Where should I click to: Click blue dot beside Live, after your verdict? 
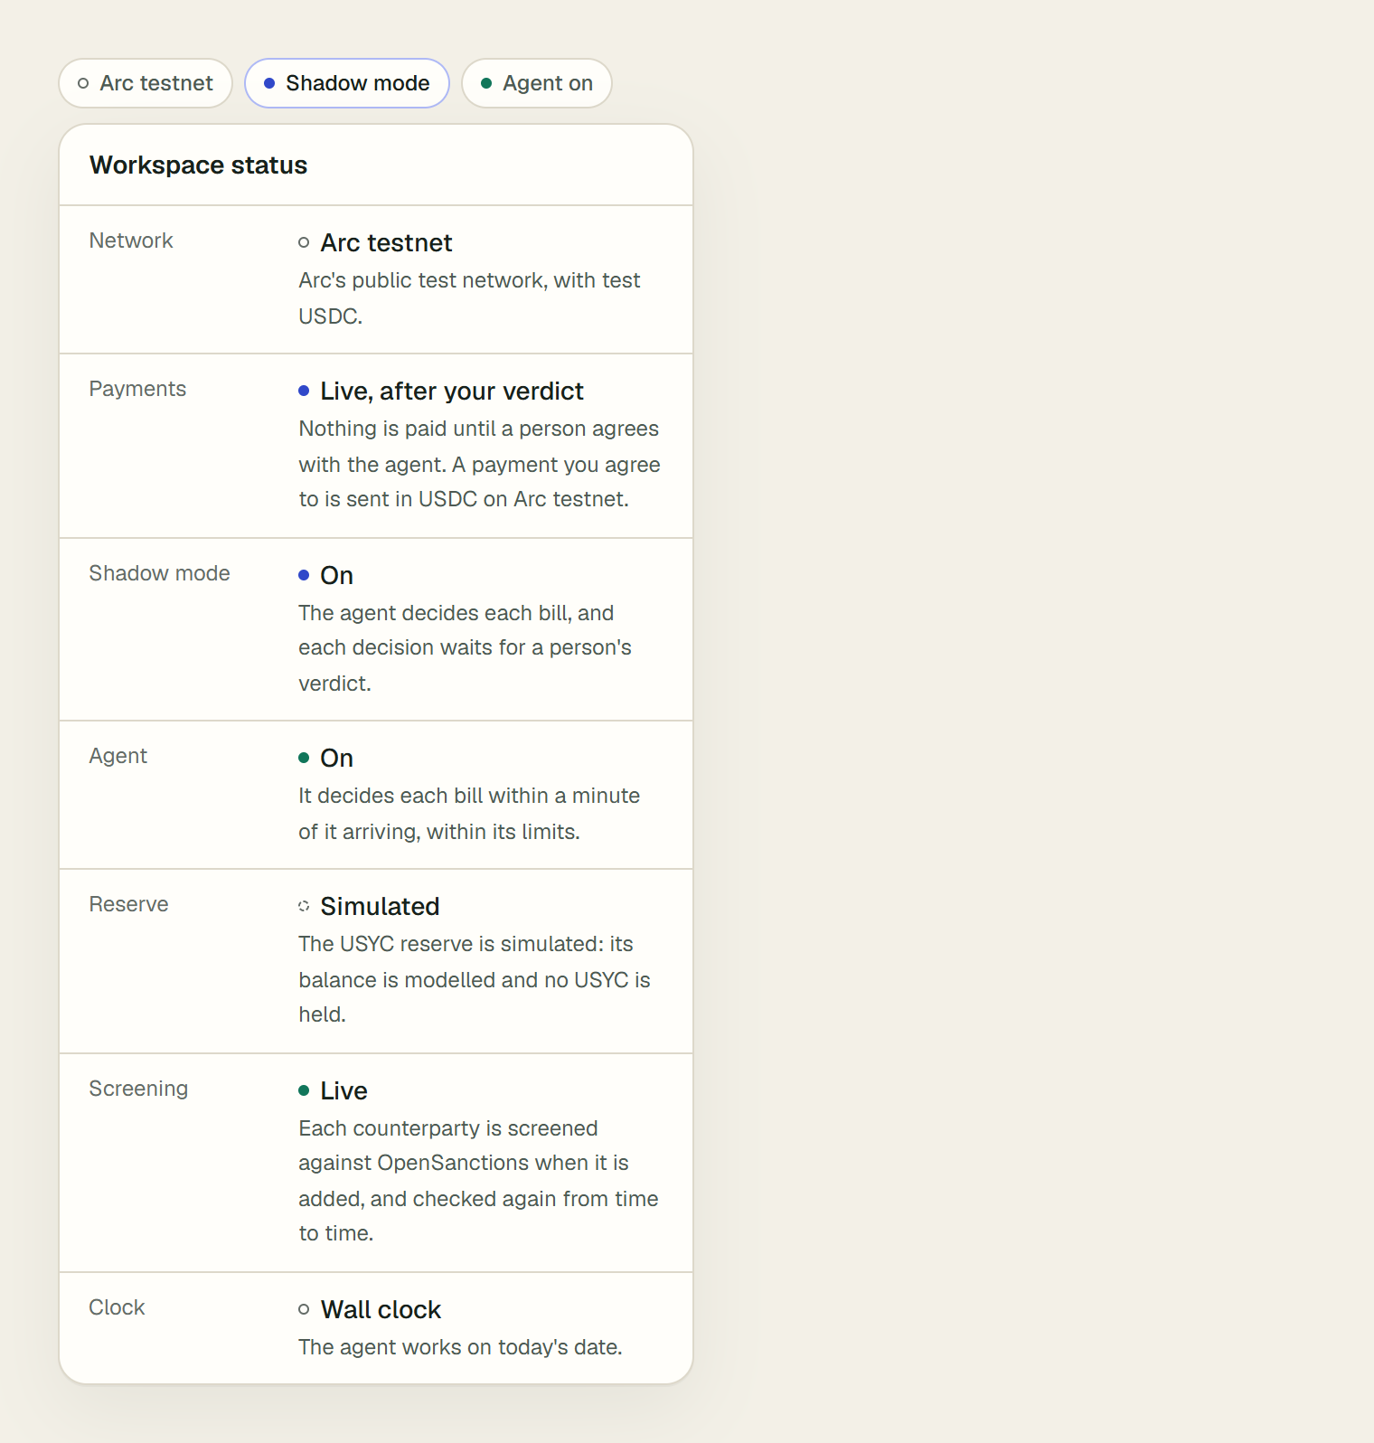(x=304, y=391)
